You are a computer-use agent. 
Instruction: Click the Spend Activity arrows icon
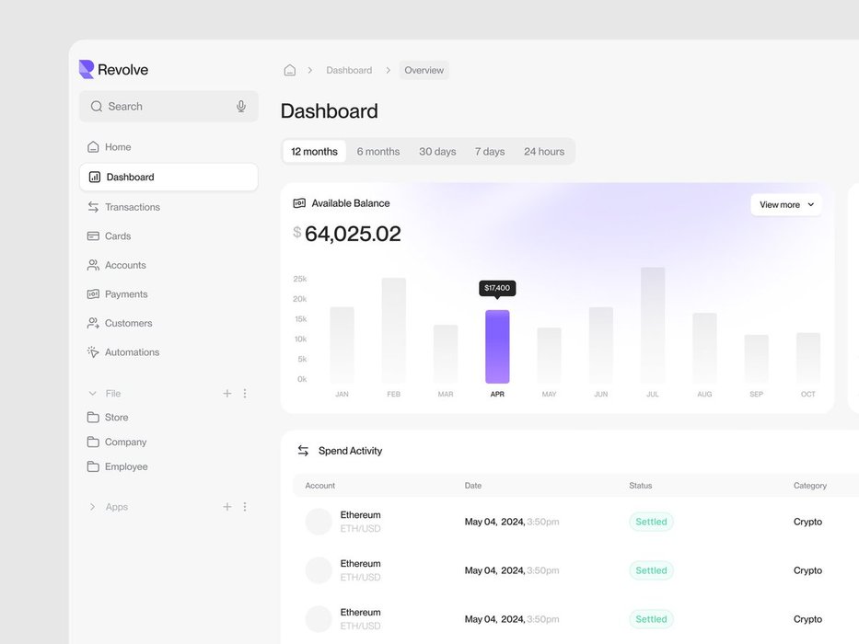[x=303, y=451]
